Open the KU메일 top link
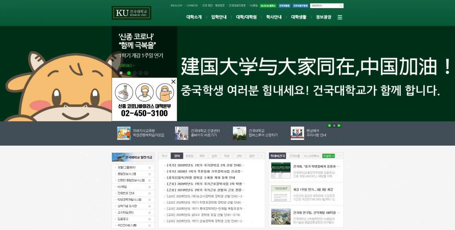Viewport: 455px width, 230px height. click(x=254, y=6)
